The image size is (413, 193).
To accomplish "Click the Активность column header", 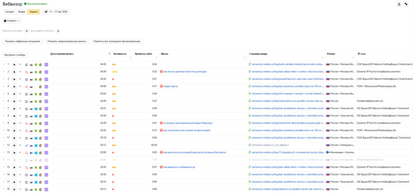I will (120, 54).
